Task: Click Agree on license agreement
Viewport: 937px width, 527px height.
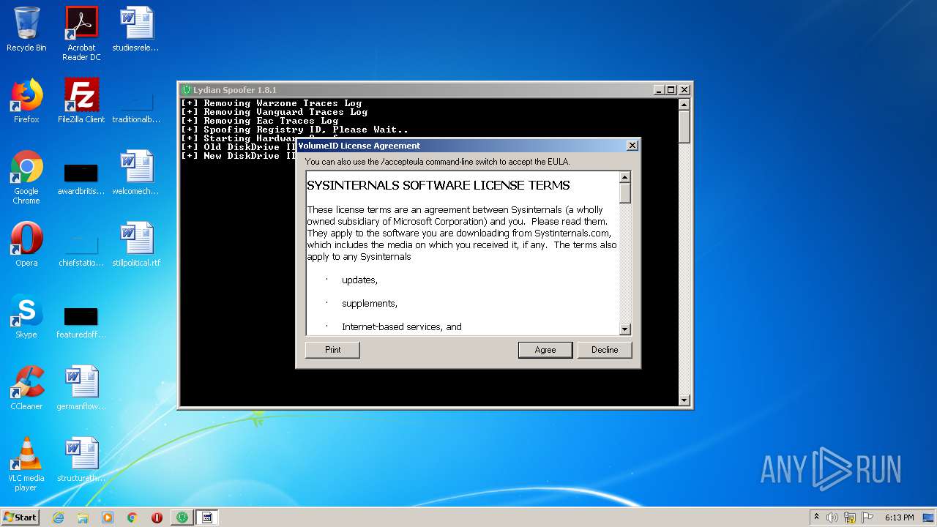Action: click(545, 350)
